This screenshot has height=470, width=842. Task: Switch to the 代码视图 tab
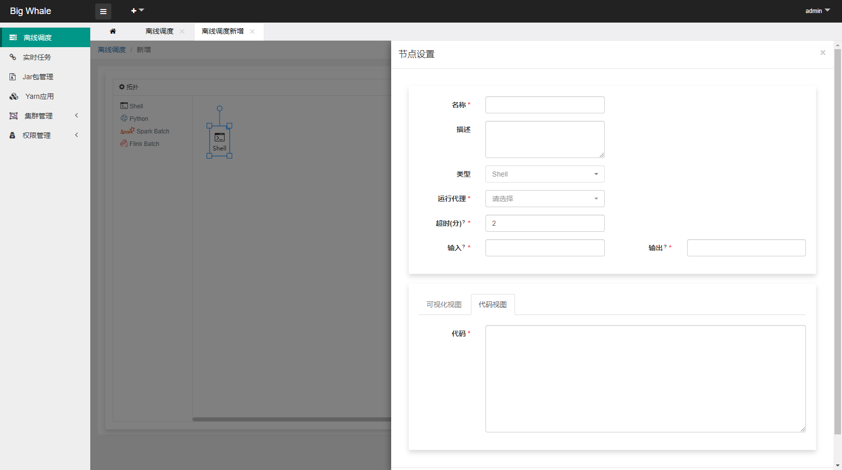pyautogui.click(x=493, y=304)
